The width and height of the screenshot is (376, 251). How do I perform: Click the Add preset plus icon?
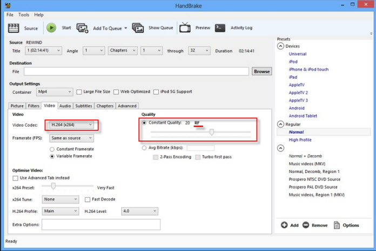(x=284, y=225)
